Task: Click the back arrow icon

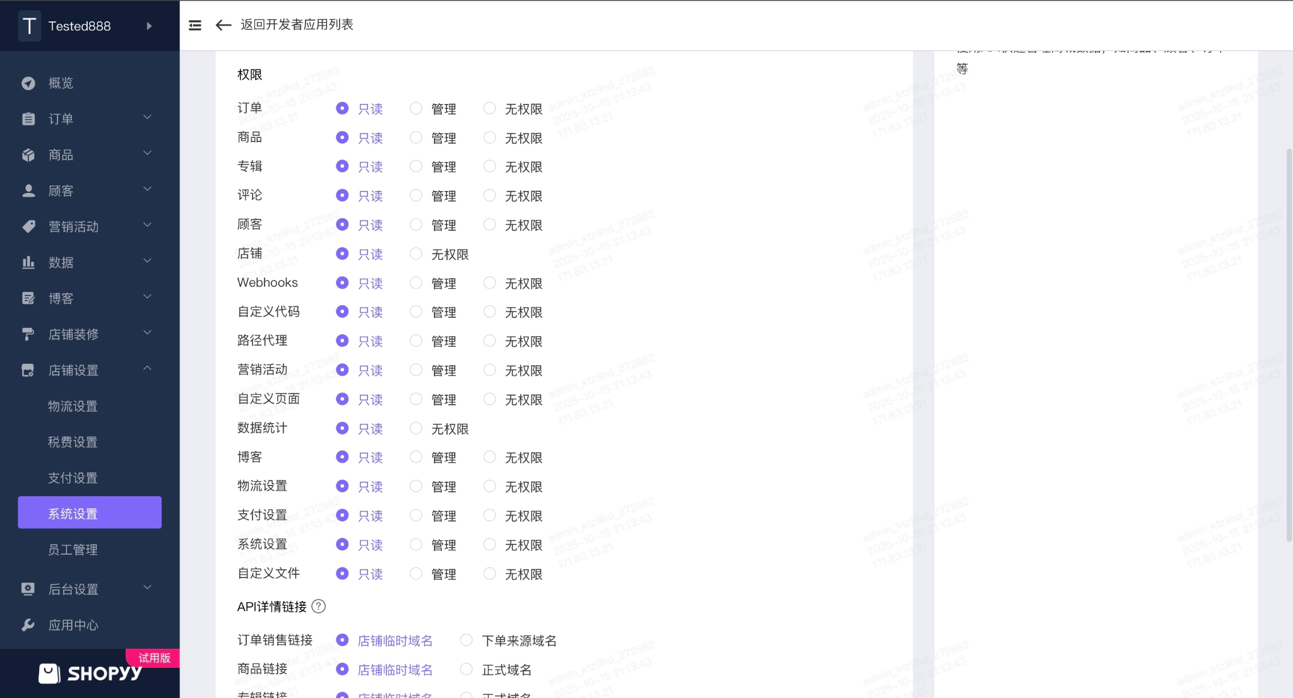Action: pos(223,25)
